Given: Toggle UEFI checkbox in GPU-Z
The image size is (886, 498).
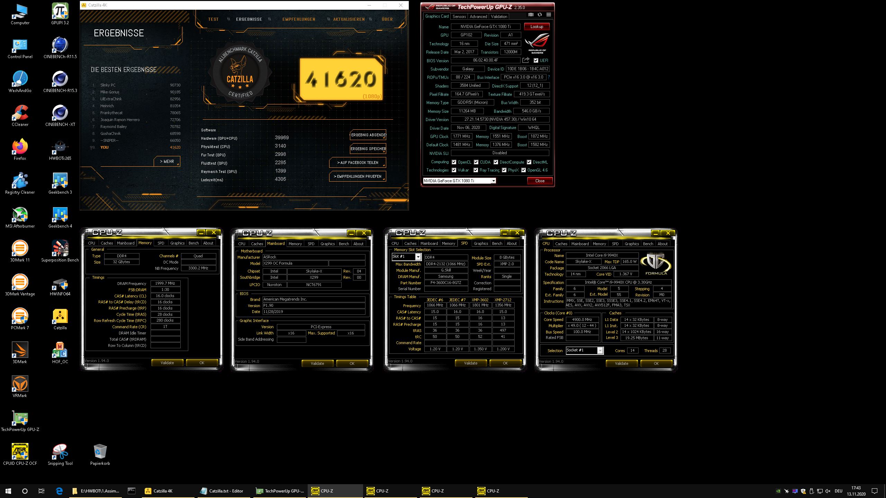Looking at the screenshot, I should coord(536,61).
